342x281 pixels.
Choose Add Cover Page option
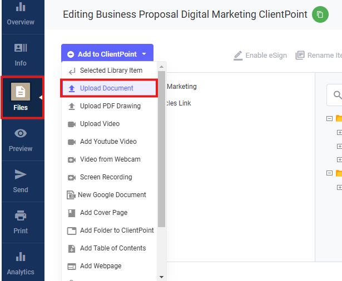click(x=110, y=213)
